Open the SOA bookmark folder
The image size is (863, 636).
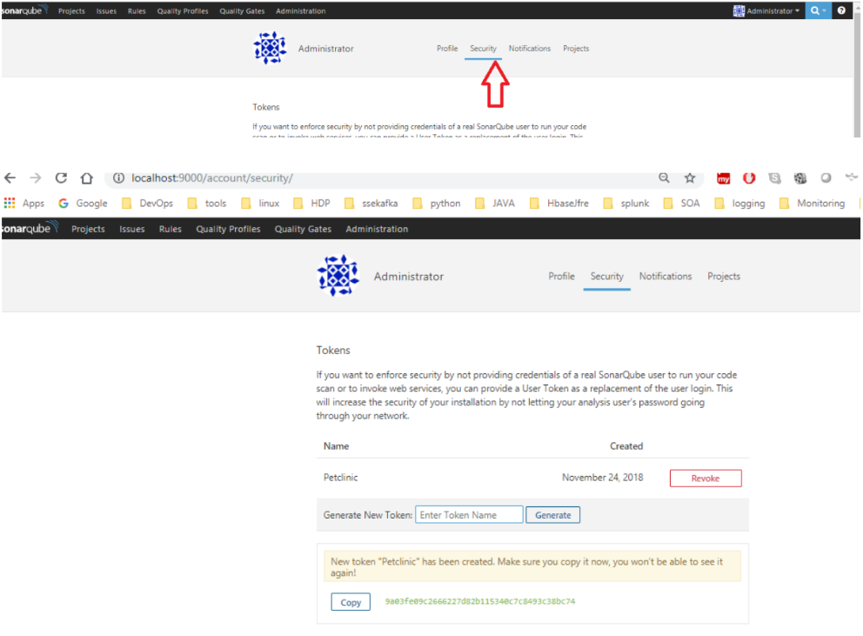coord(682,204)
